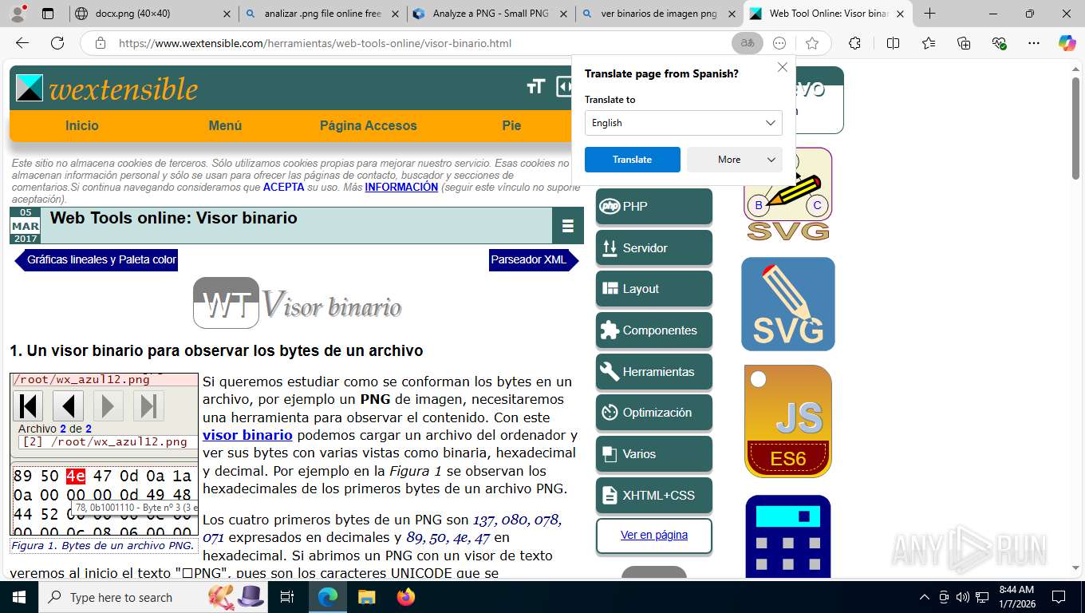1085x613 pixels.
Task: Click the blue Translate button
Action: (633, 160)
